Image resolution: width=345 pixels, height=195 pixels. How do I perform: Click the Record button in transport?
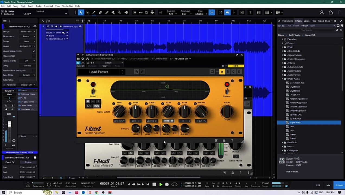(167, 184)
